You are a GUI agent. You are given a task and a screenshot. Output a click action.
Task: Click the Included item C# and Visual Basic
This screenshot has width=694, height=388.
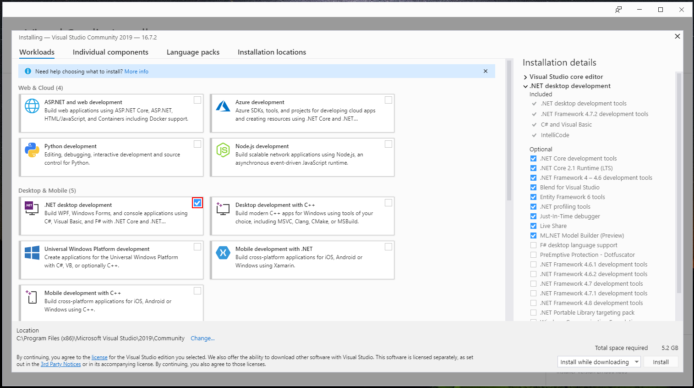pos(566,125)
